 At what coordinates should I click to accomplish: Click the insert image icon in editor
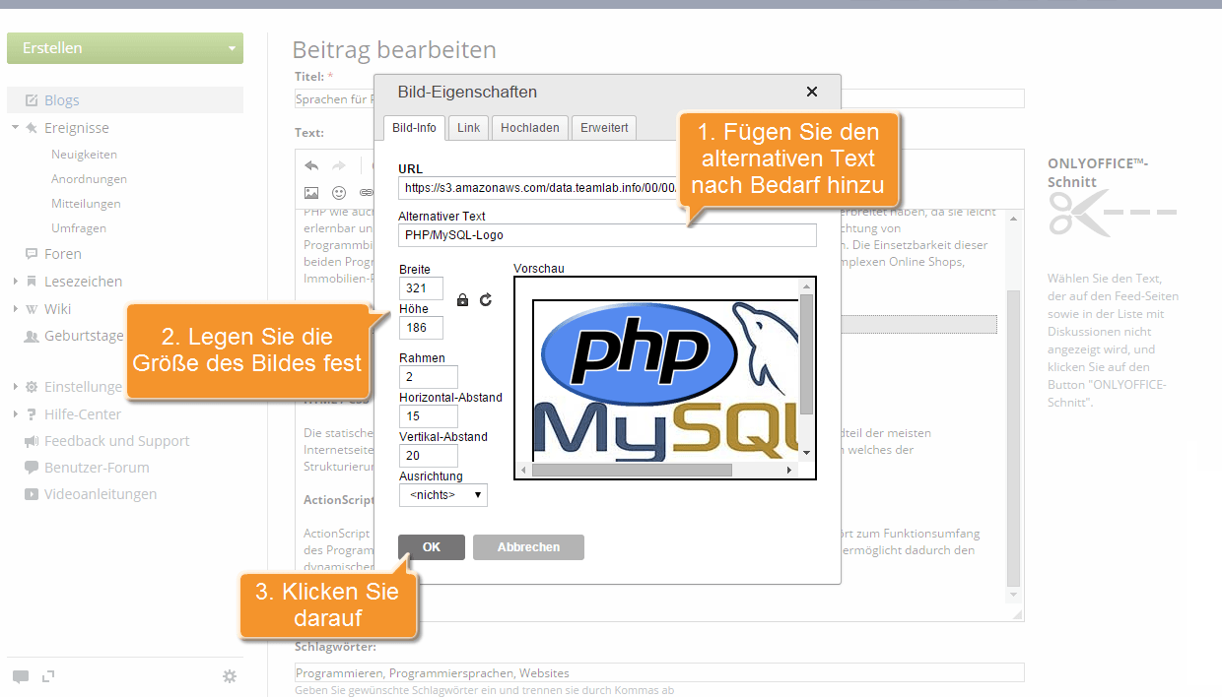(x=311, y=192)
